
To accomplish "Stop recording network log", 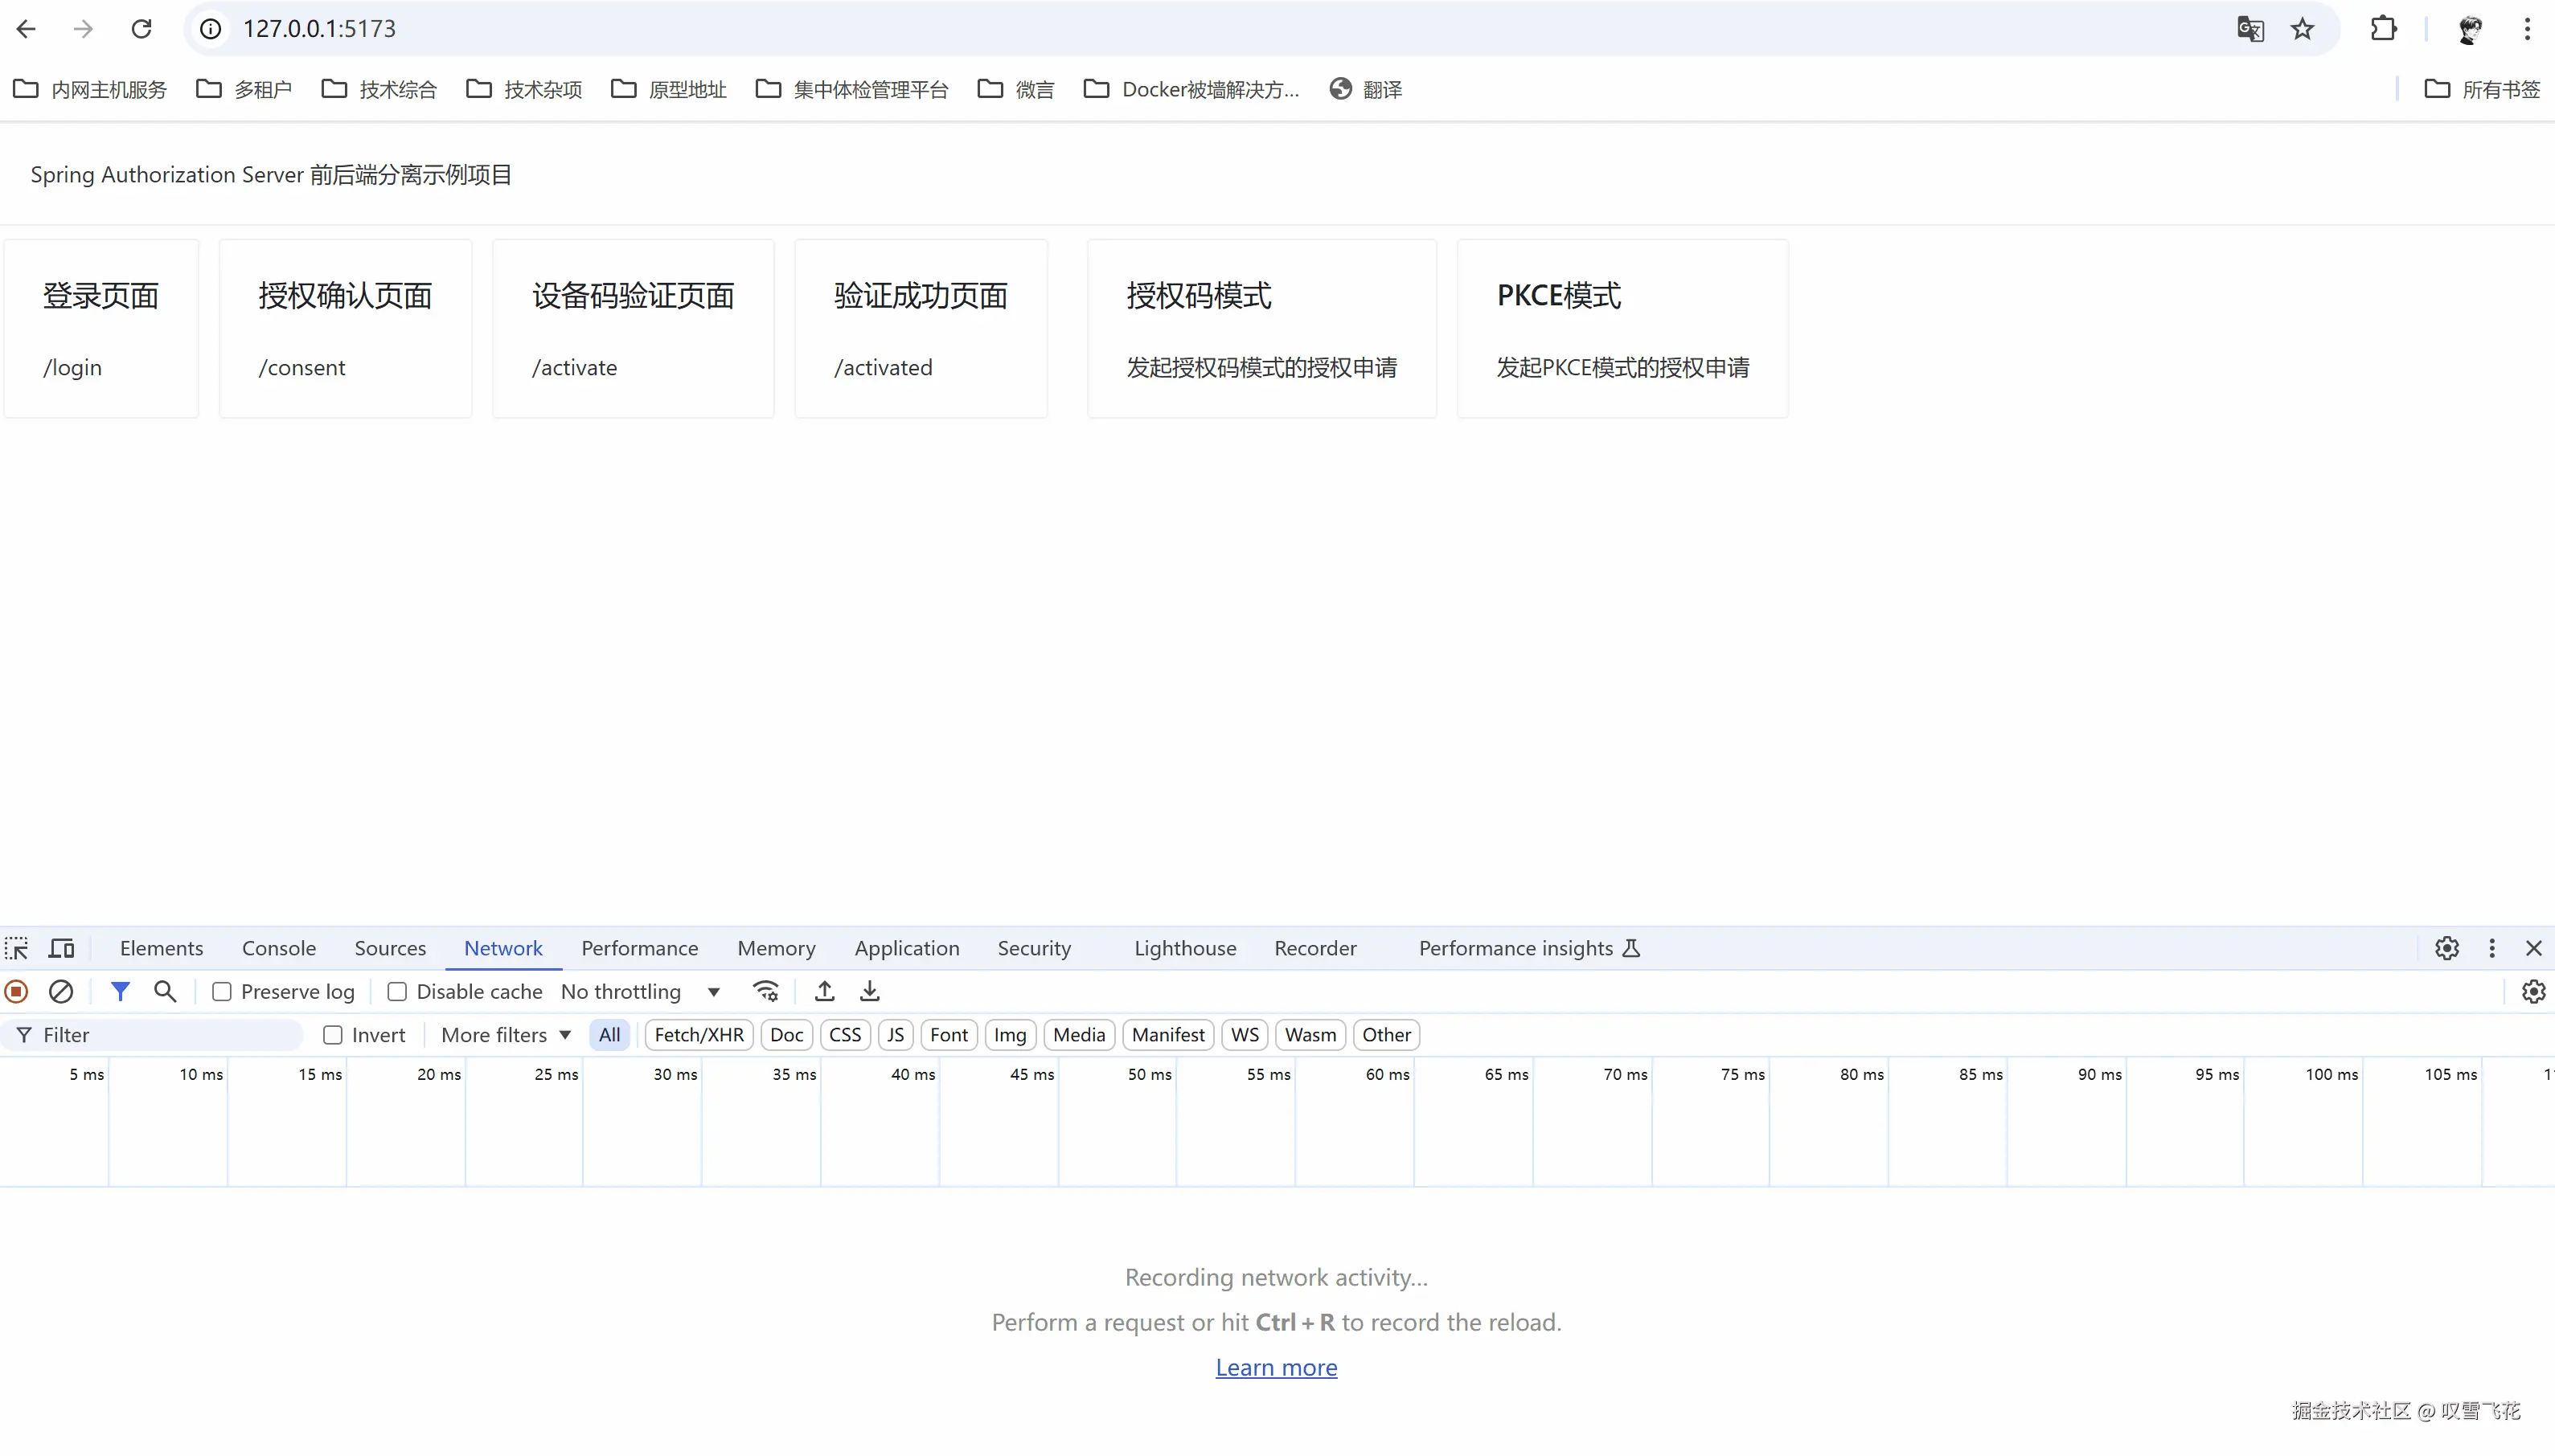I will pos(16,991).
